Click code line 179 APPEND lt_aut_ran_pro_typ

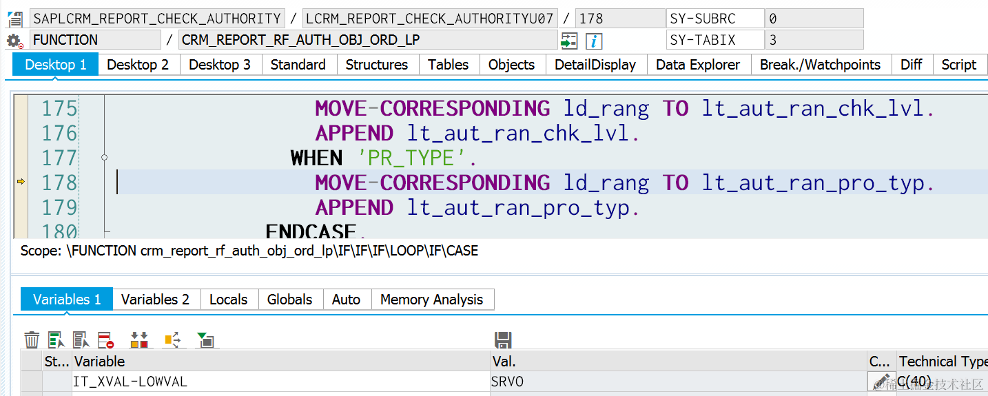[477, 207]
